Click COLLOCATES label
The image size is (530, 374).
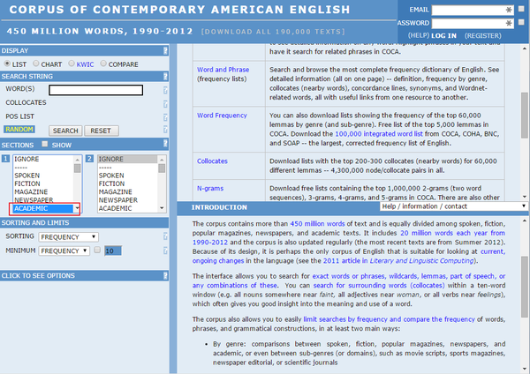26,102
